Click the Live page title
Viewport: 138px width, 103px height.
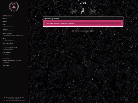click(83, 3)
